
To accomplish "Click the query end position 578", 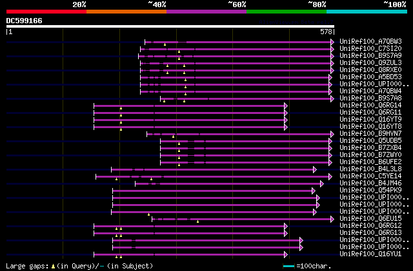I will [326, 32].
